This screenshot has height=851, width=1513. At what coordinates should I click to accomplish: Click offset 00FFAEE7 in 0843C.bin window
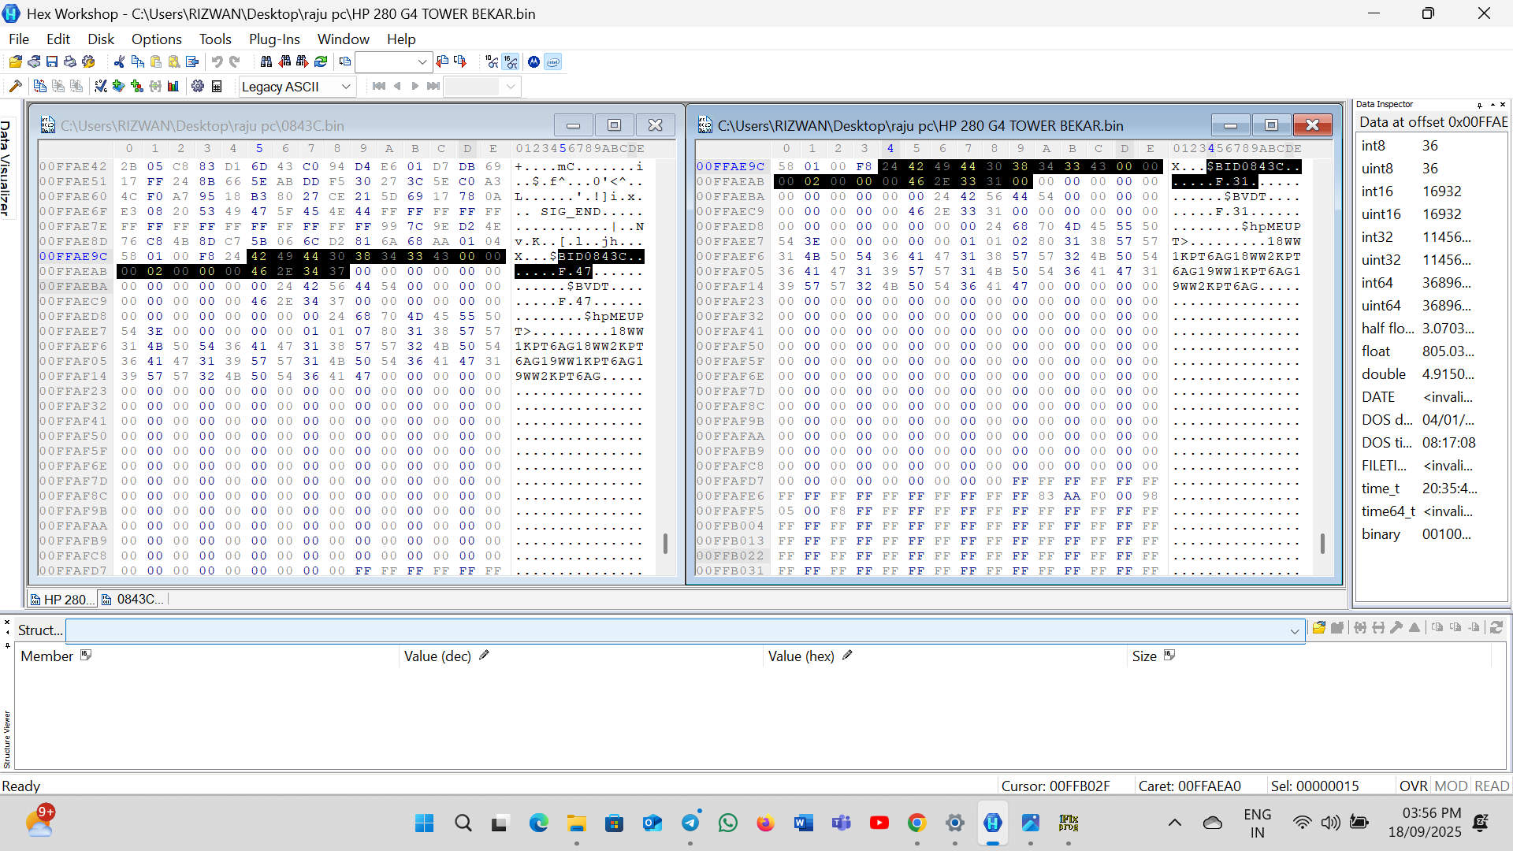tap(73, 331)
